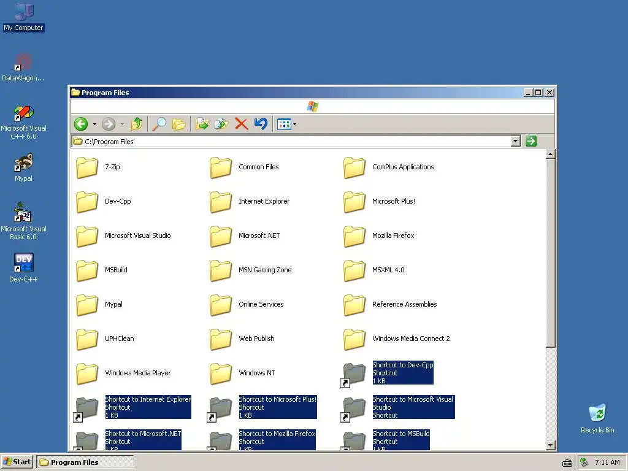Select the Shortcut to Dev-Cpp item
The width and height of the screenshot is (628, 471).
[x=387, y=373]
